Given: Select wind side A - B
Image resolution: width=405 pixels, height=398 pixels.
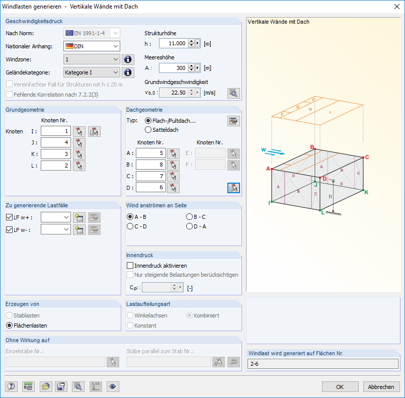Looking at the screenshot, I should pos(130,217).
